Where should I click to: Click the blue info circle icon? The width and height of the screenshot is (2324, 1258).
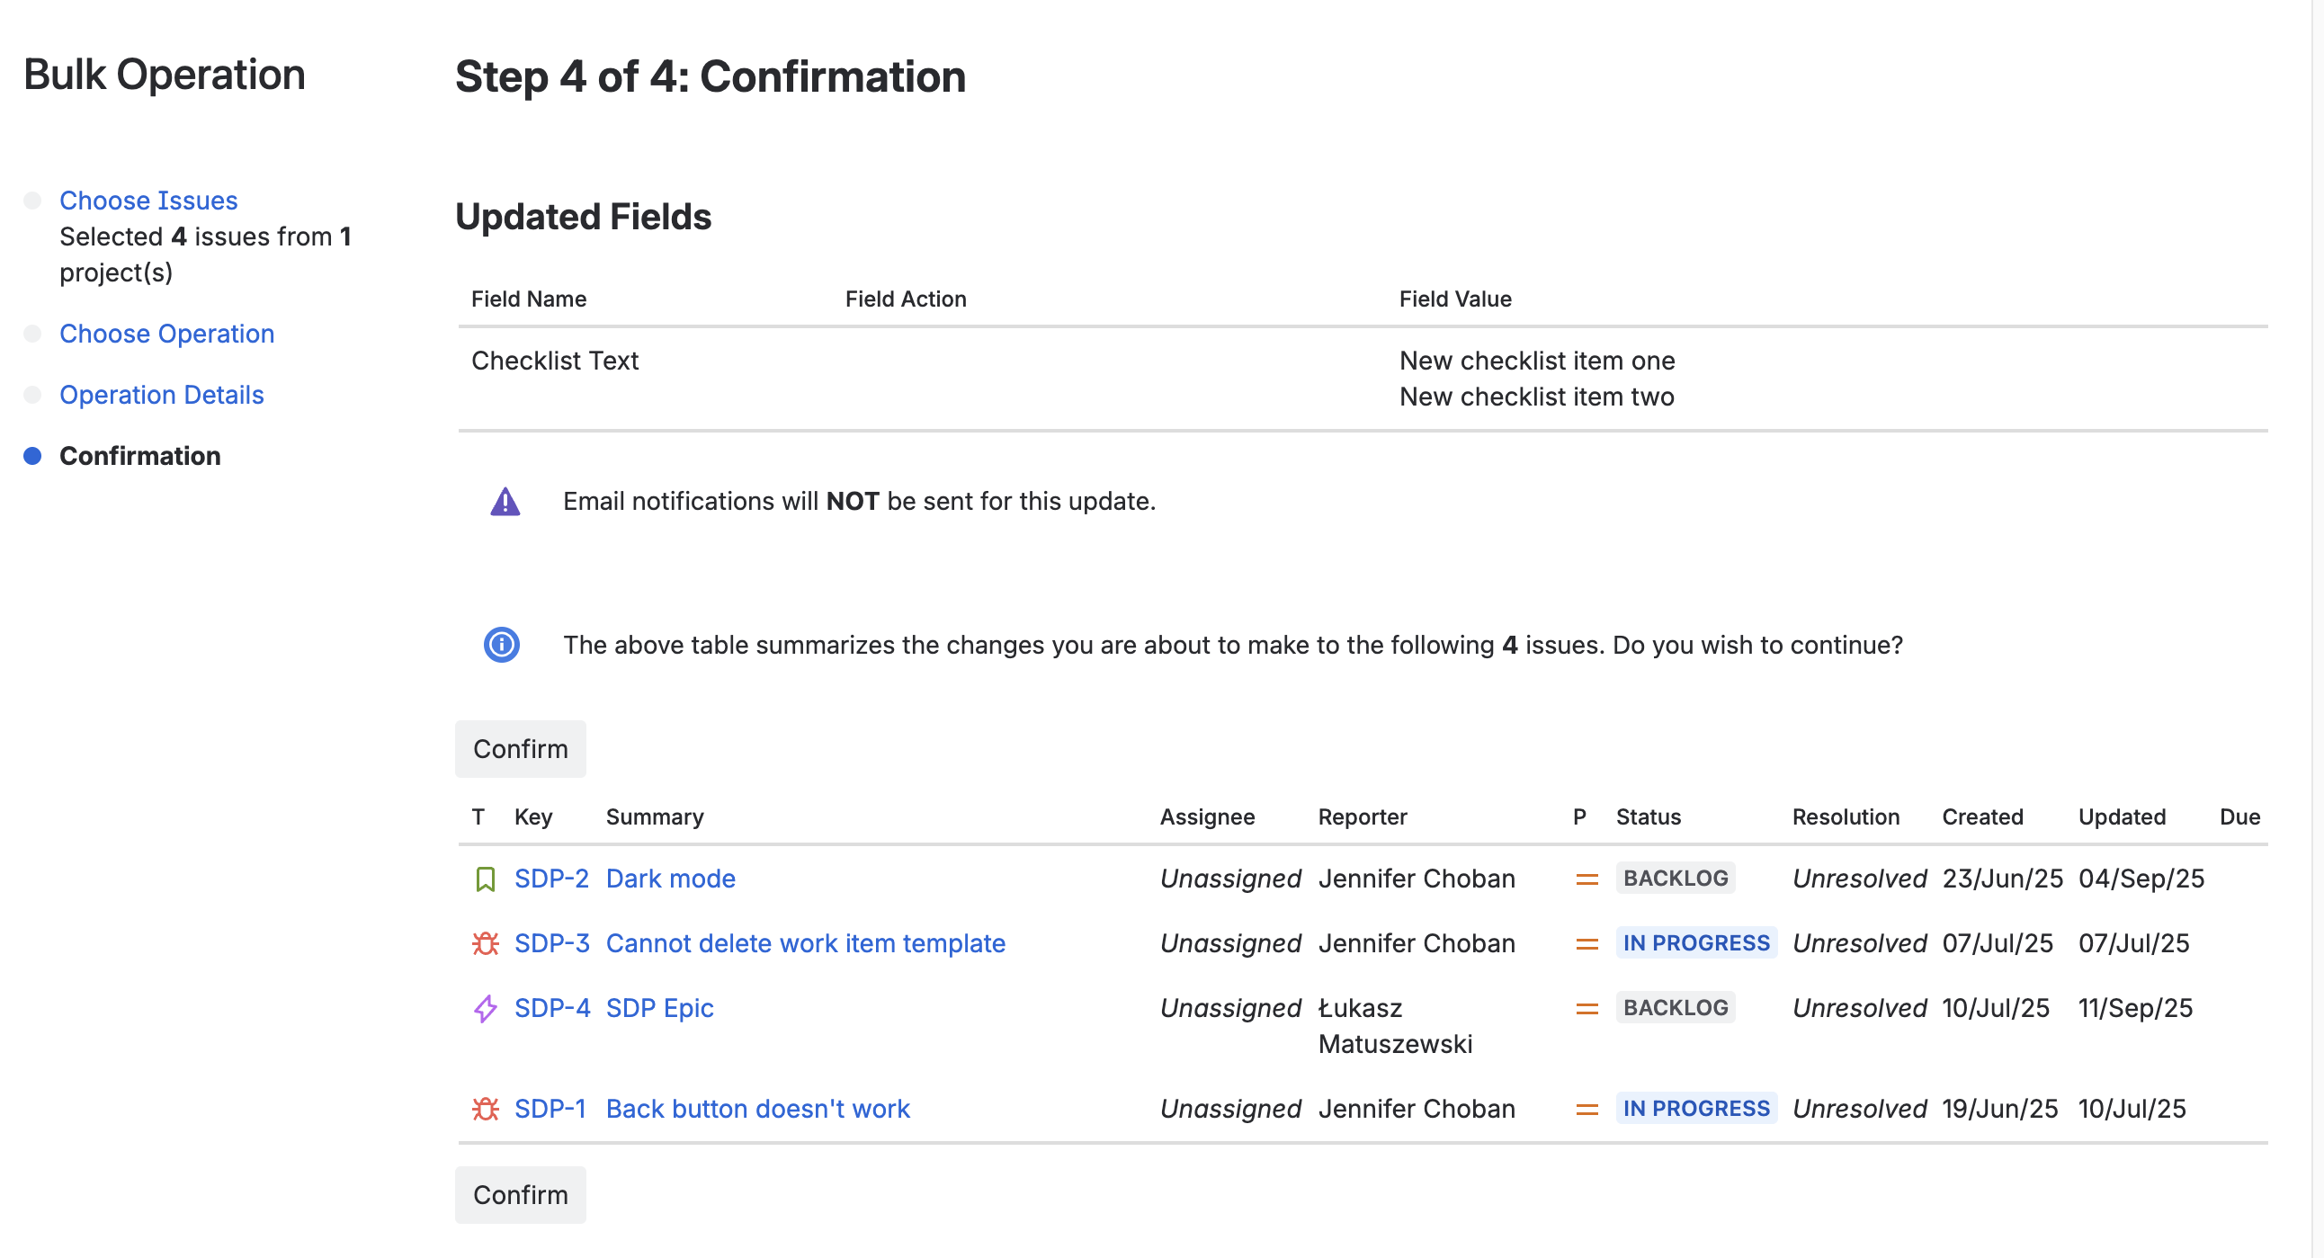[502, 645]
